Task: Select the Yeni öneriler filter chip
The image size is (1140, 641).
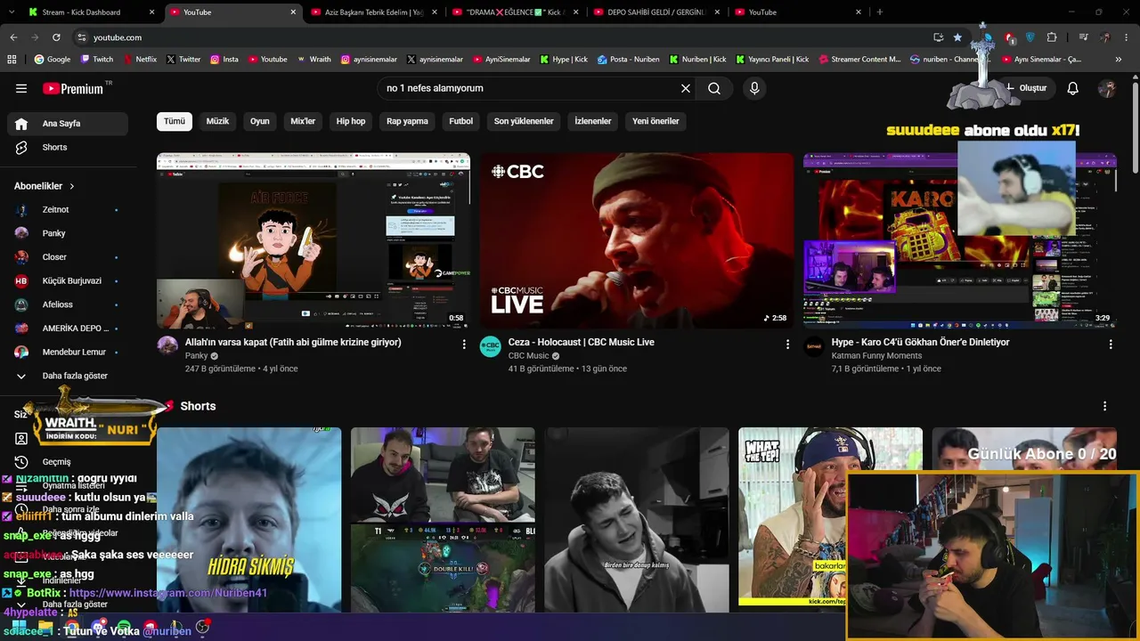Action: click(x=655, y=121)
